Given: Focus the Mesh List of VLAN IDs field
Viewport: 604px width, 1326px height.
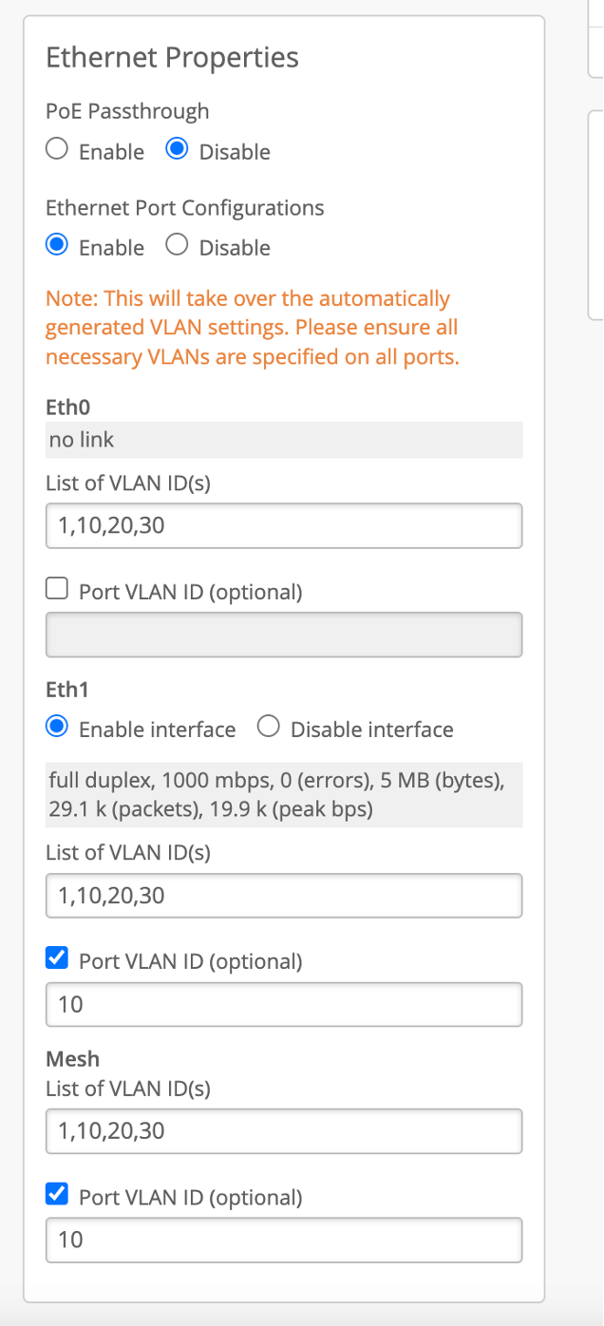Looking at the screenshot, I should point(284,1130).
